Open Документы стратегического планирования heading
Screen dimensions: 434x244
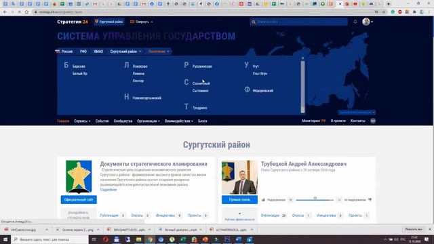[x=154, y=164]
